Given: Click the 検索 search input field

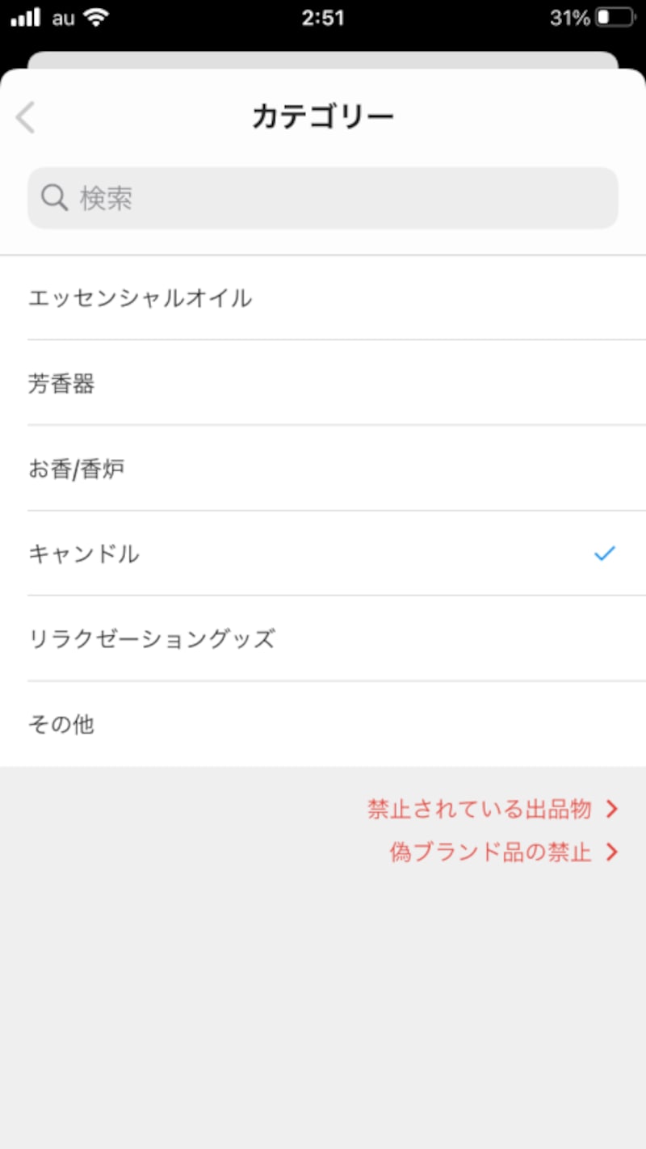Looking at the screenshot, I should (323, 196).
